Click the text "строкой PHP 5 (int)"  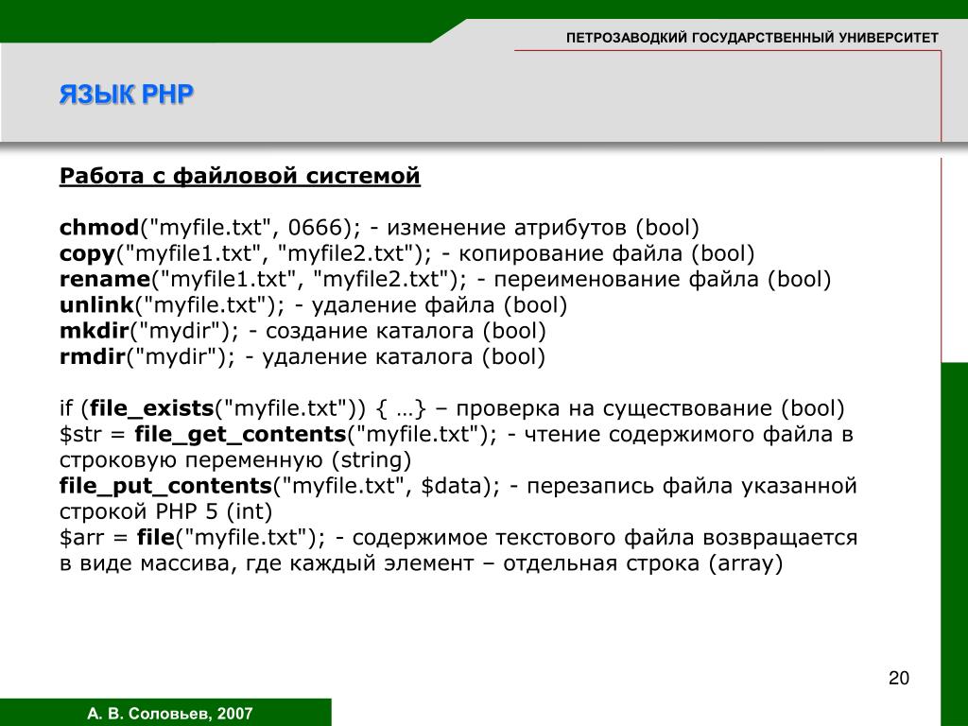click(x=166, y=512)
